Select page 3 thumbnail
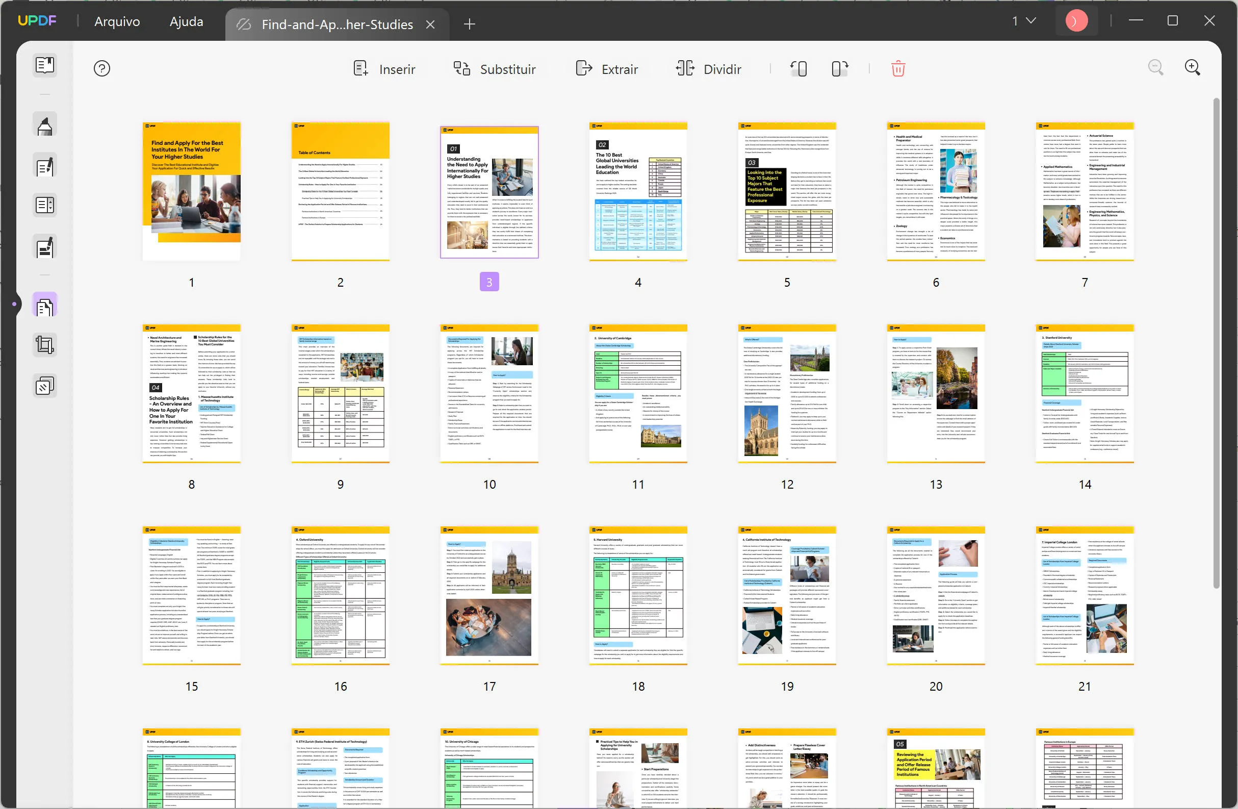The image size is (1238, 809). 489,190
